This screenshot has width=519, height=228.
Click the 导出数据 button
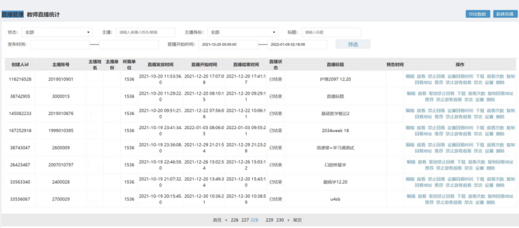pyautogui.click(x=477, y=14)
